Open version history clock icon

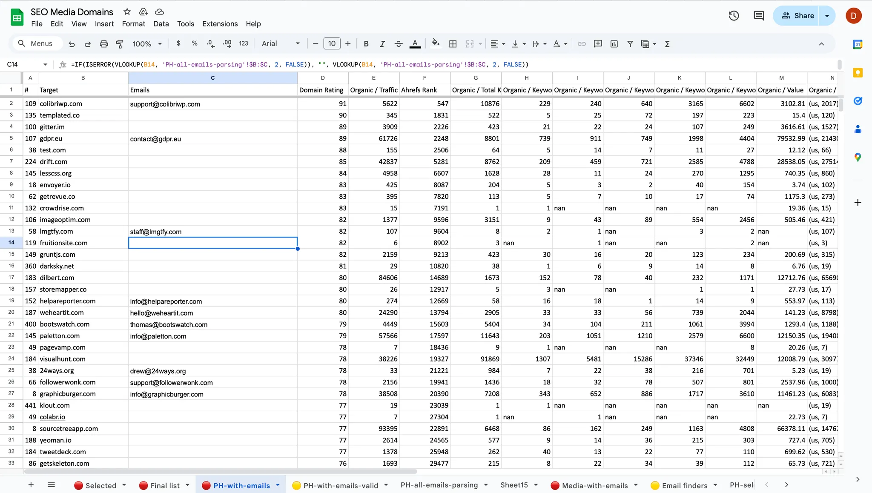(734, 16)
